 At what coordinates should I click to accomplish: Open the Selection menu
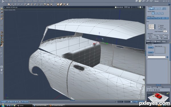point(21,1)
